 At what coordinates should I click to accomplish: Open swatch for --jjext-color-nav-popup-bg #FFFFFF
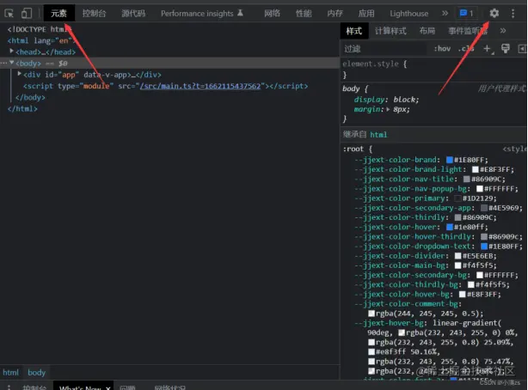point(480,189)
